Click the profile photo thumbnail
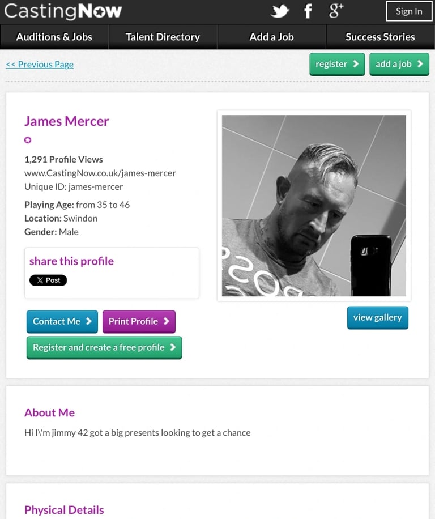Screen dimensions: 435x519 [314, 206]
